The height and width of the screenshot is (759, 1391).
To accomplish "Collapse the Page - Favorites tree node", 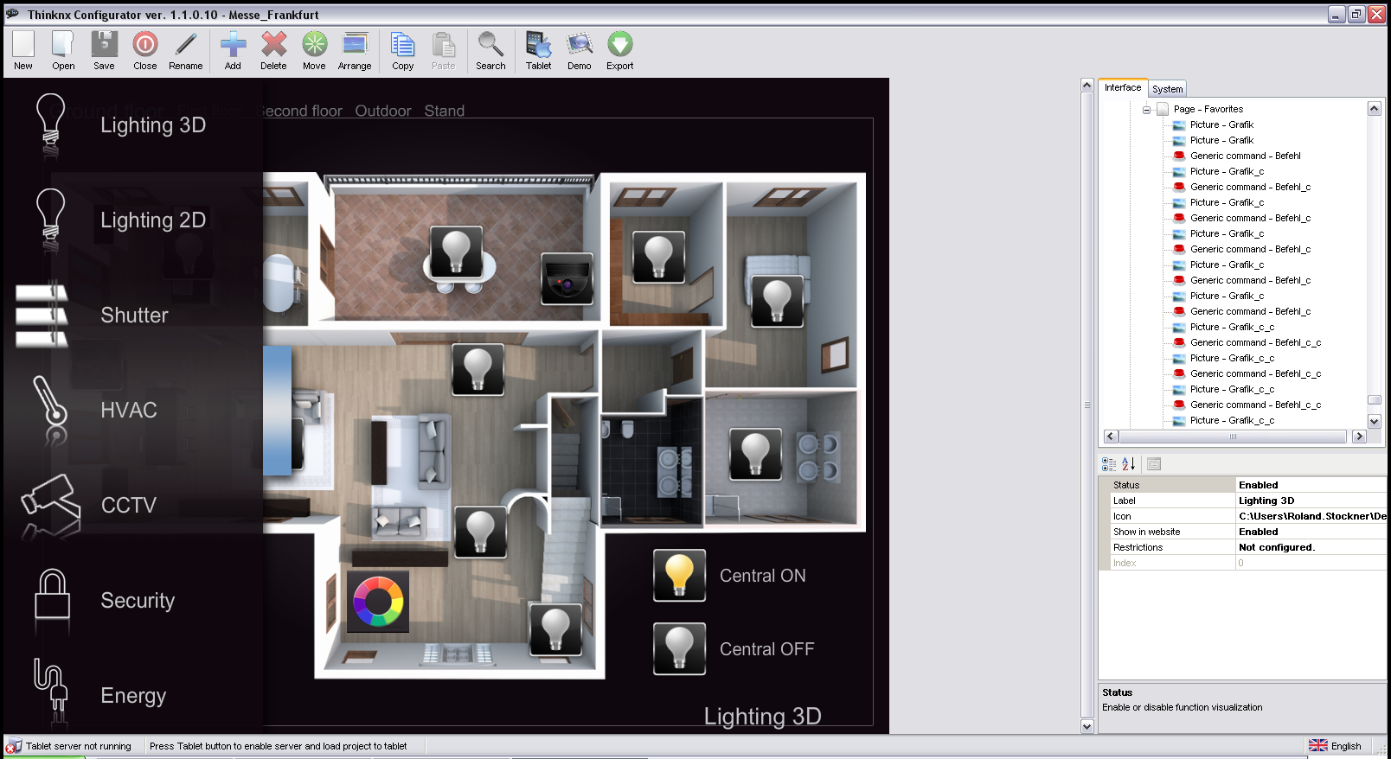I will coord(1147,110).
